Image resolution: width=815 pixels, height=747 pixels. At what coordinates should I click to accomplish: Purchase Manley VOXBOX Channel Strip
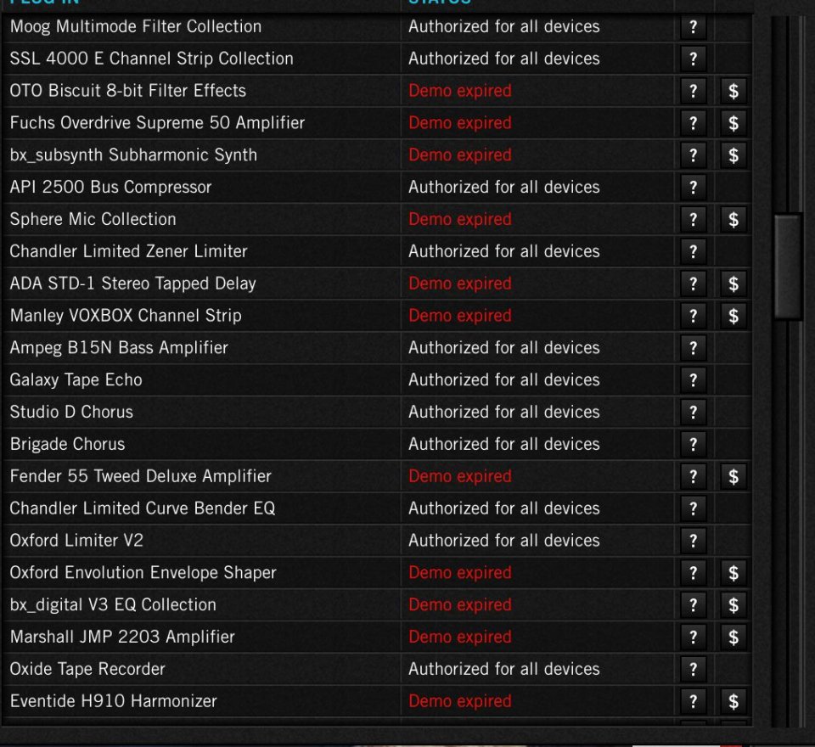point(733,316)
